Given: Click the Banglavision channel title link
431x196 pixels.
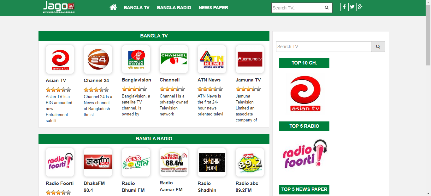Looking at the screenshot, I should pyautogui.click(x=136, y=80).
